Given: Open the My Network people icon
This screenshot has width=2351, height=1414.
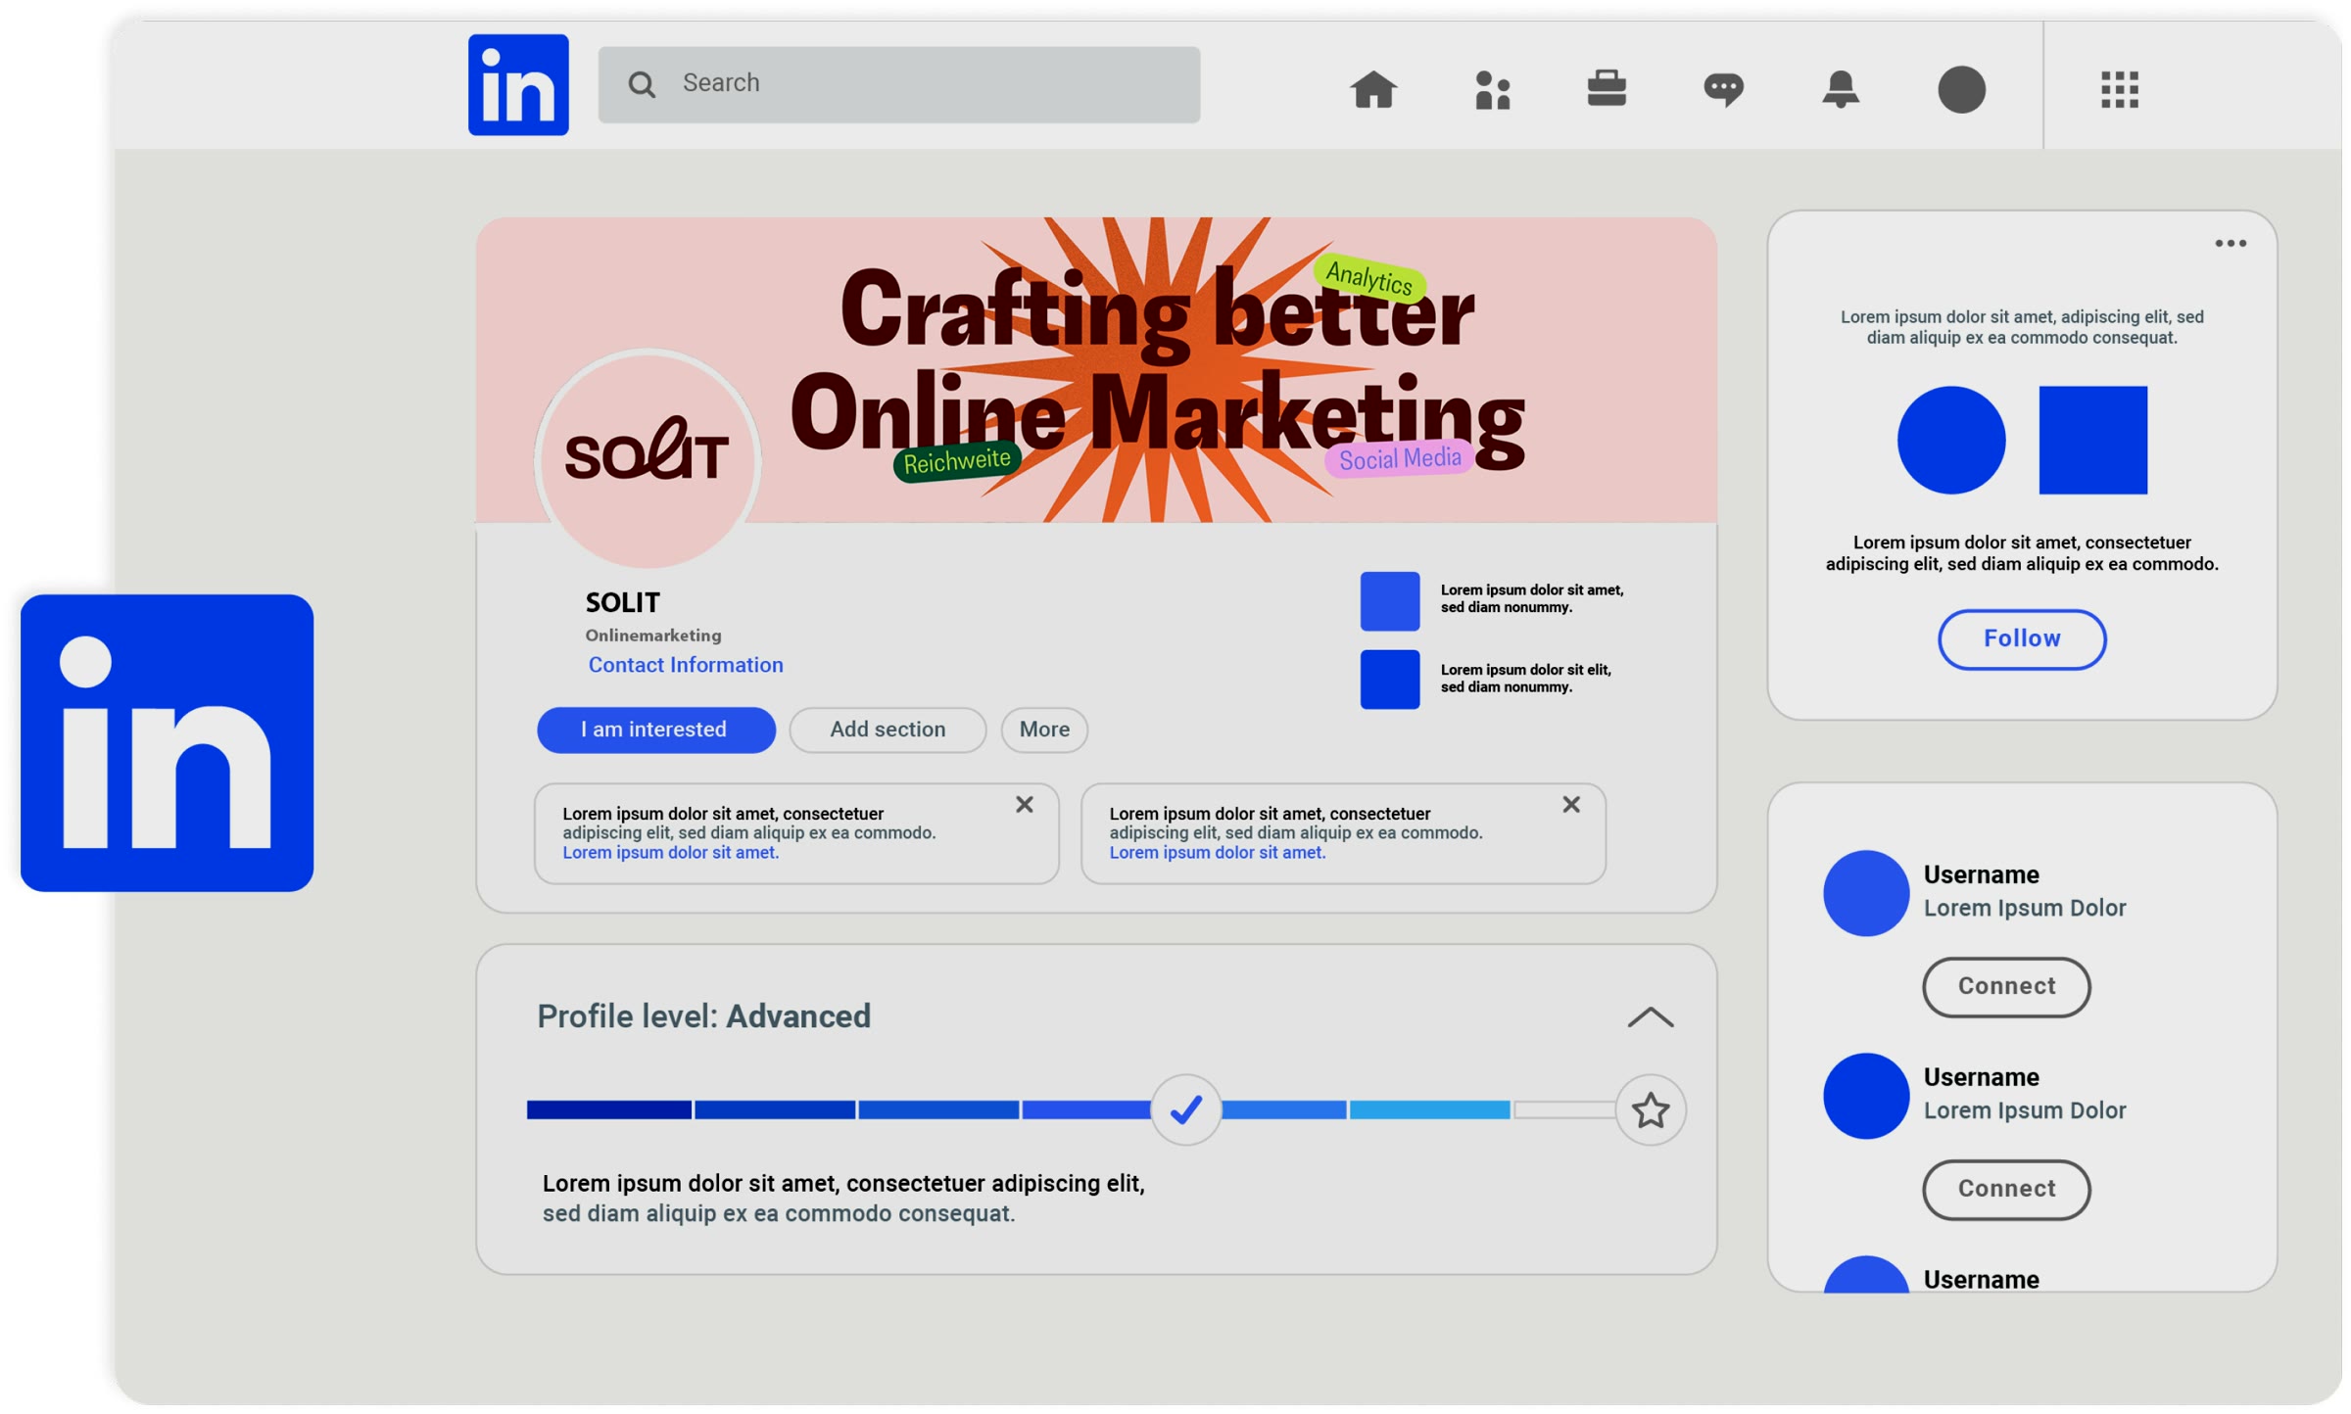Looking at the screenshot, I should [1493, 89].
